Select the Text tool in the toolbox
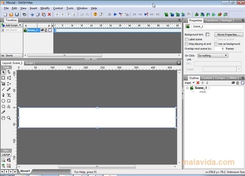The image size is (245, 176). pos(9,95)
